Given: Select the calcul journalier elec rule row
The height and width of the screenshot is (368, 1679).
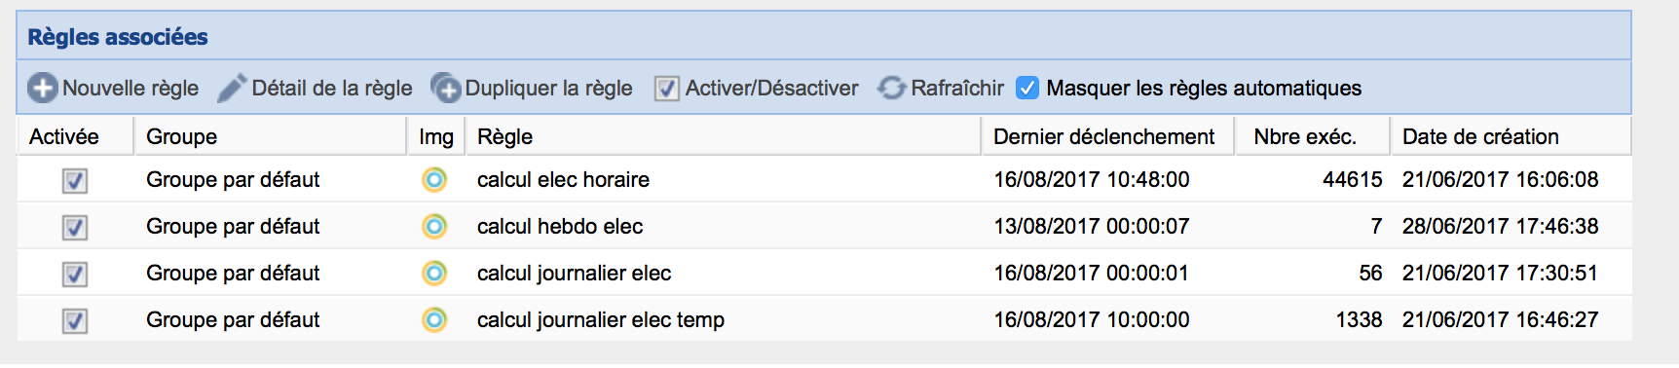Looking at the screenshot, I should click(x=824, y=273).
